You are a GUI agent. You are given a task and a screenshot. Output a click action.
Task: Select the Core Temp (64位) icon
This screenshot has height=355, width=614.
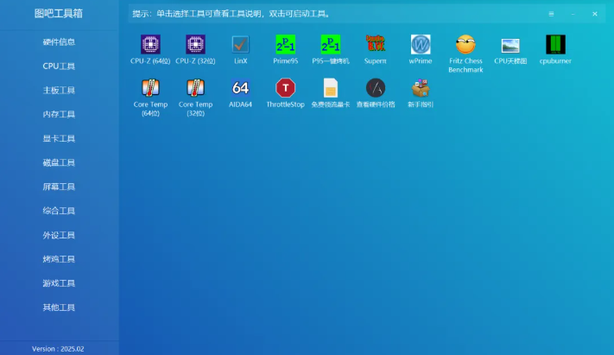tap(150, 88)
